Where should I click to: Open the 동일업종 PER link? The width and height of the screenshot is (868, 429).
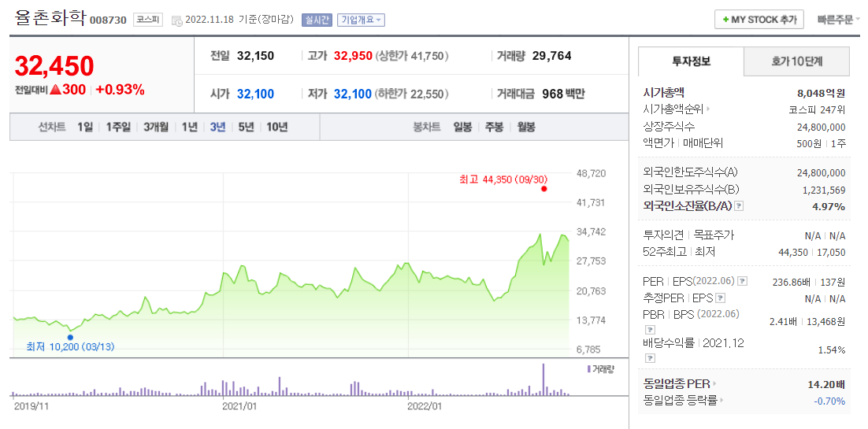tap(677, 383)
